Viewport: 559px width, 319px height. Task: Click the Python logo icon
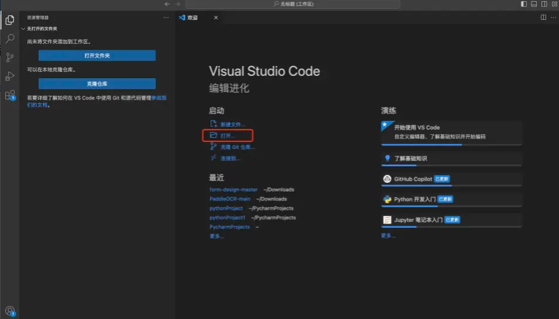(x=387, y=199)
